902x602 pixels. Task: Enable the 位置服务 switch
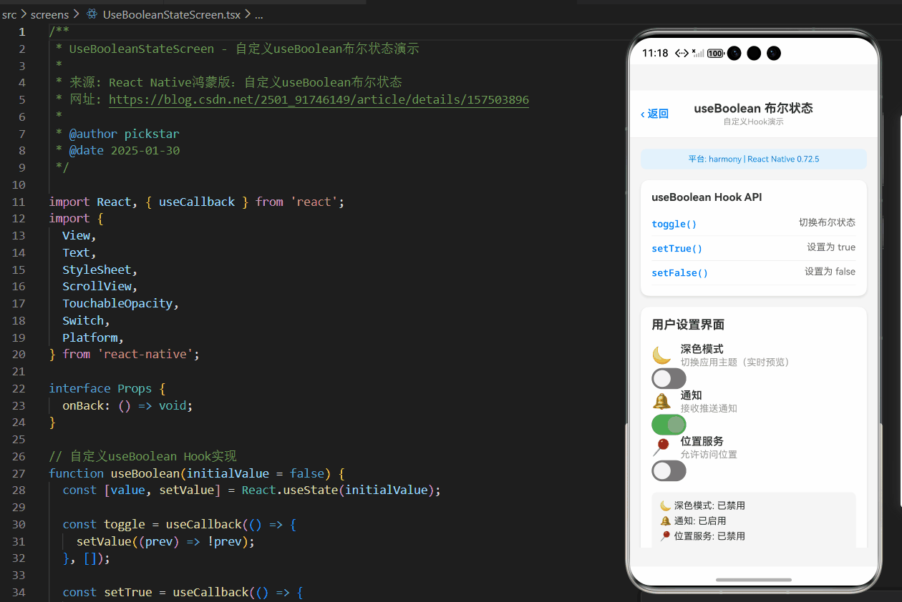click(x=669, y=470)
